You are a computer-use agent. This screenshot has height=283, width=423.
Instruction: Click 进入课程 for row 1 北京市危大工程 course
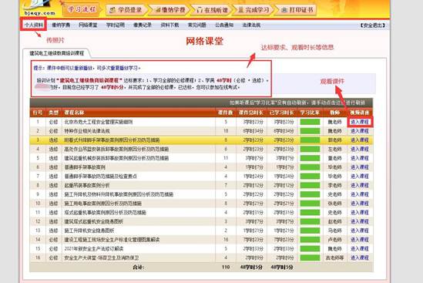pos(359,122)
